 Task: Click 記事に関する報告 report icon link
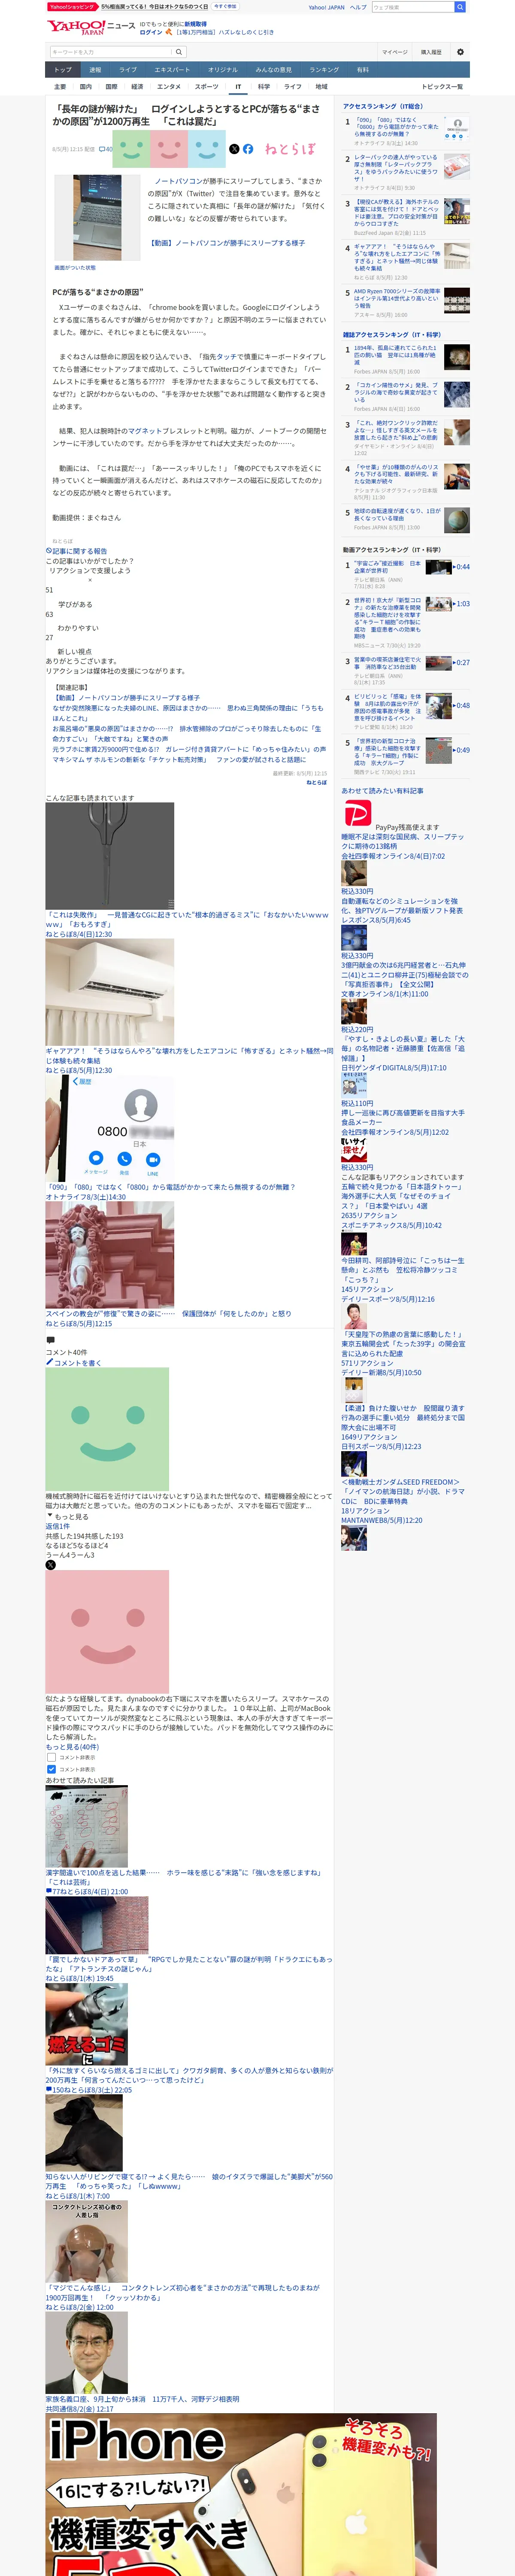76,551
